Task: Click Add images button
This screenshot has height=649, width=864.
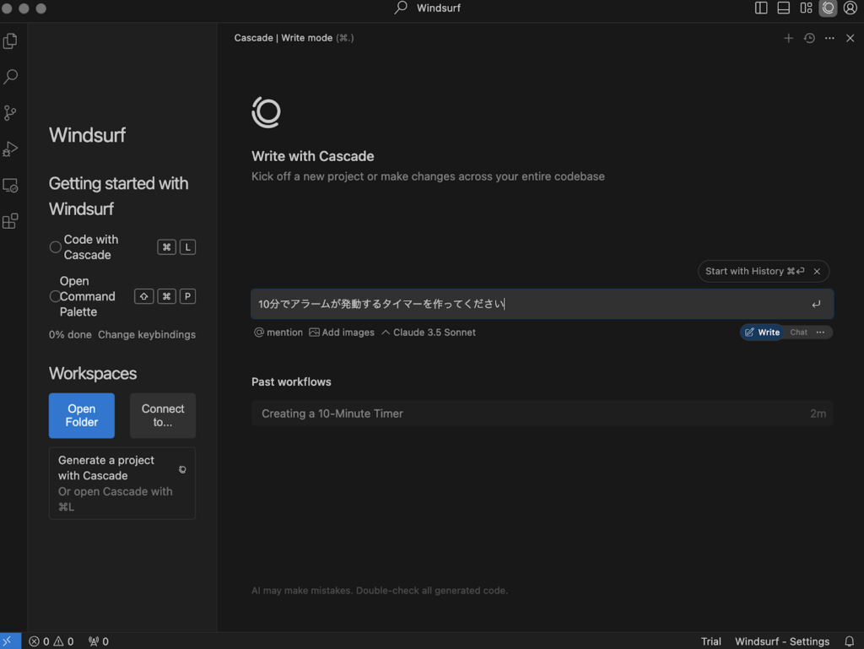Action: click(x=342, y=333)
